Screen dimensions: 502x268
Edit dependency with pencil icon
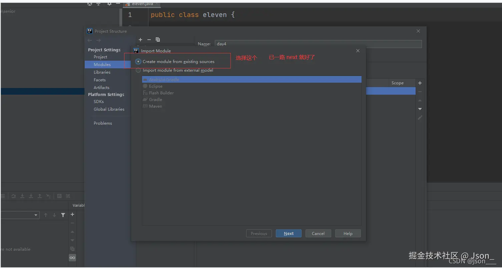(420, 118)
